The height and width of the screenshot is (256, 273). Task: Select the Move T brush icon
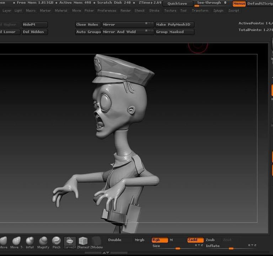point(16,241)
